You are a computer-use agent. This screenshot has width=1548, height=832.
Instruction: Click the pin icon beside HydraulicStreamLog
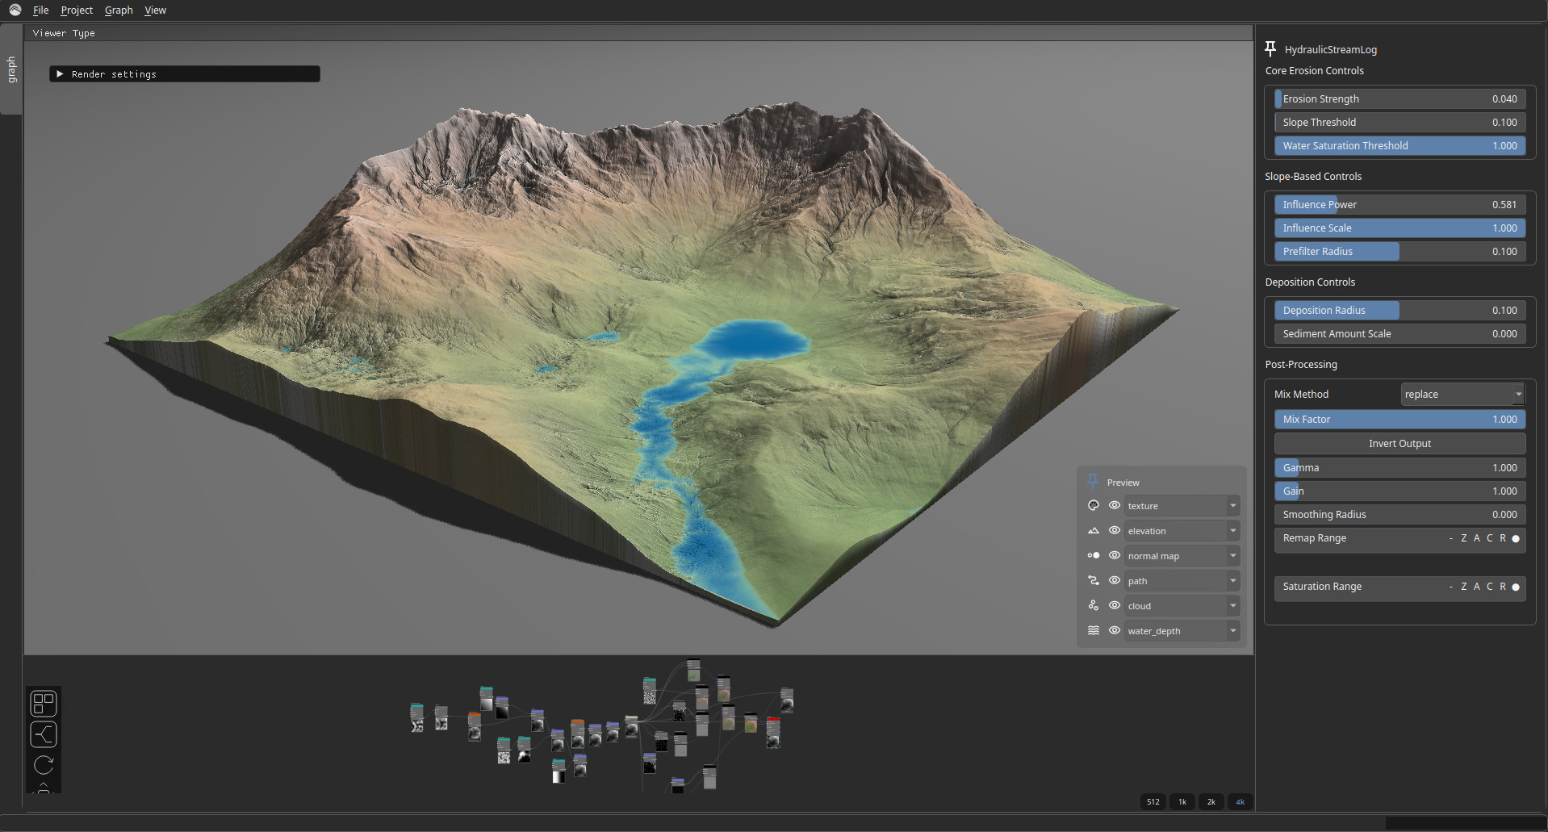pyautogui.click(x=1270, y=49)
